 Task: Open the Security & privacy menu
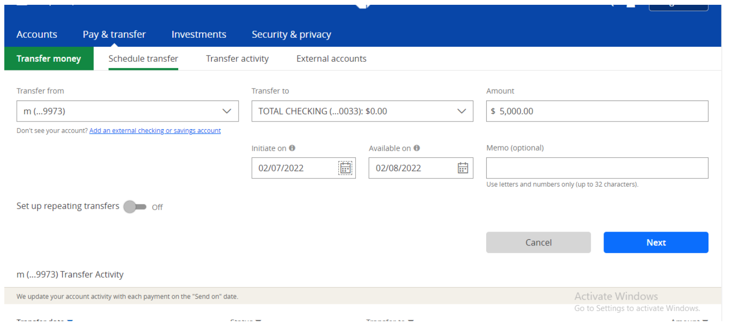pyautogui.click(x=291, y=34)
